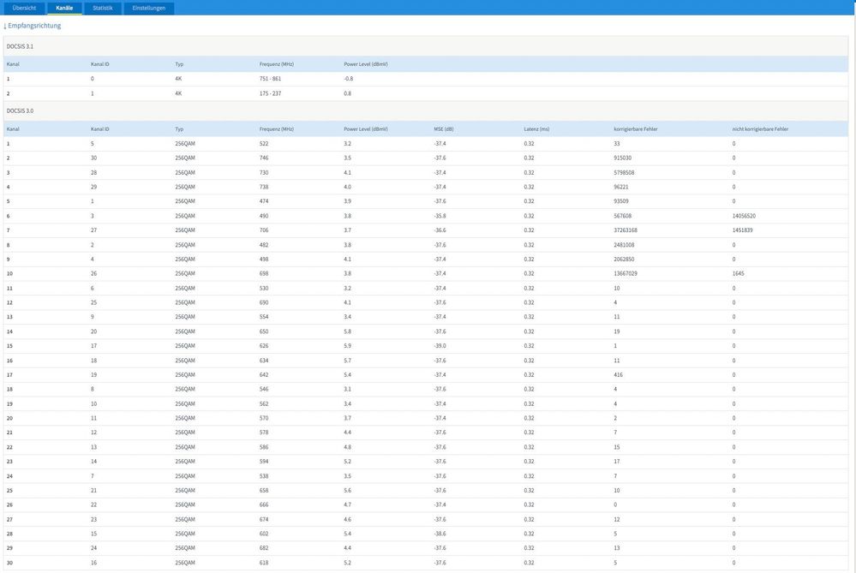This screenshot has height=573, width=856.
Task: Click the frequency 602 cell
Action: point(264,534)
